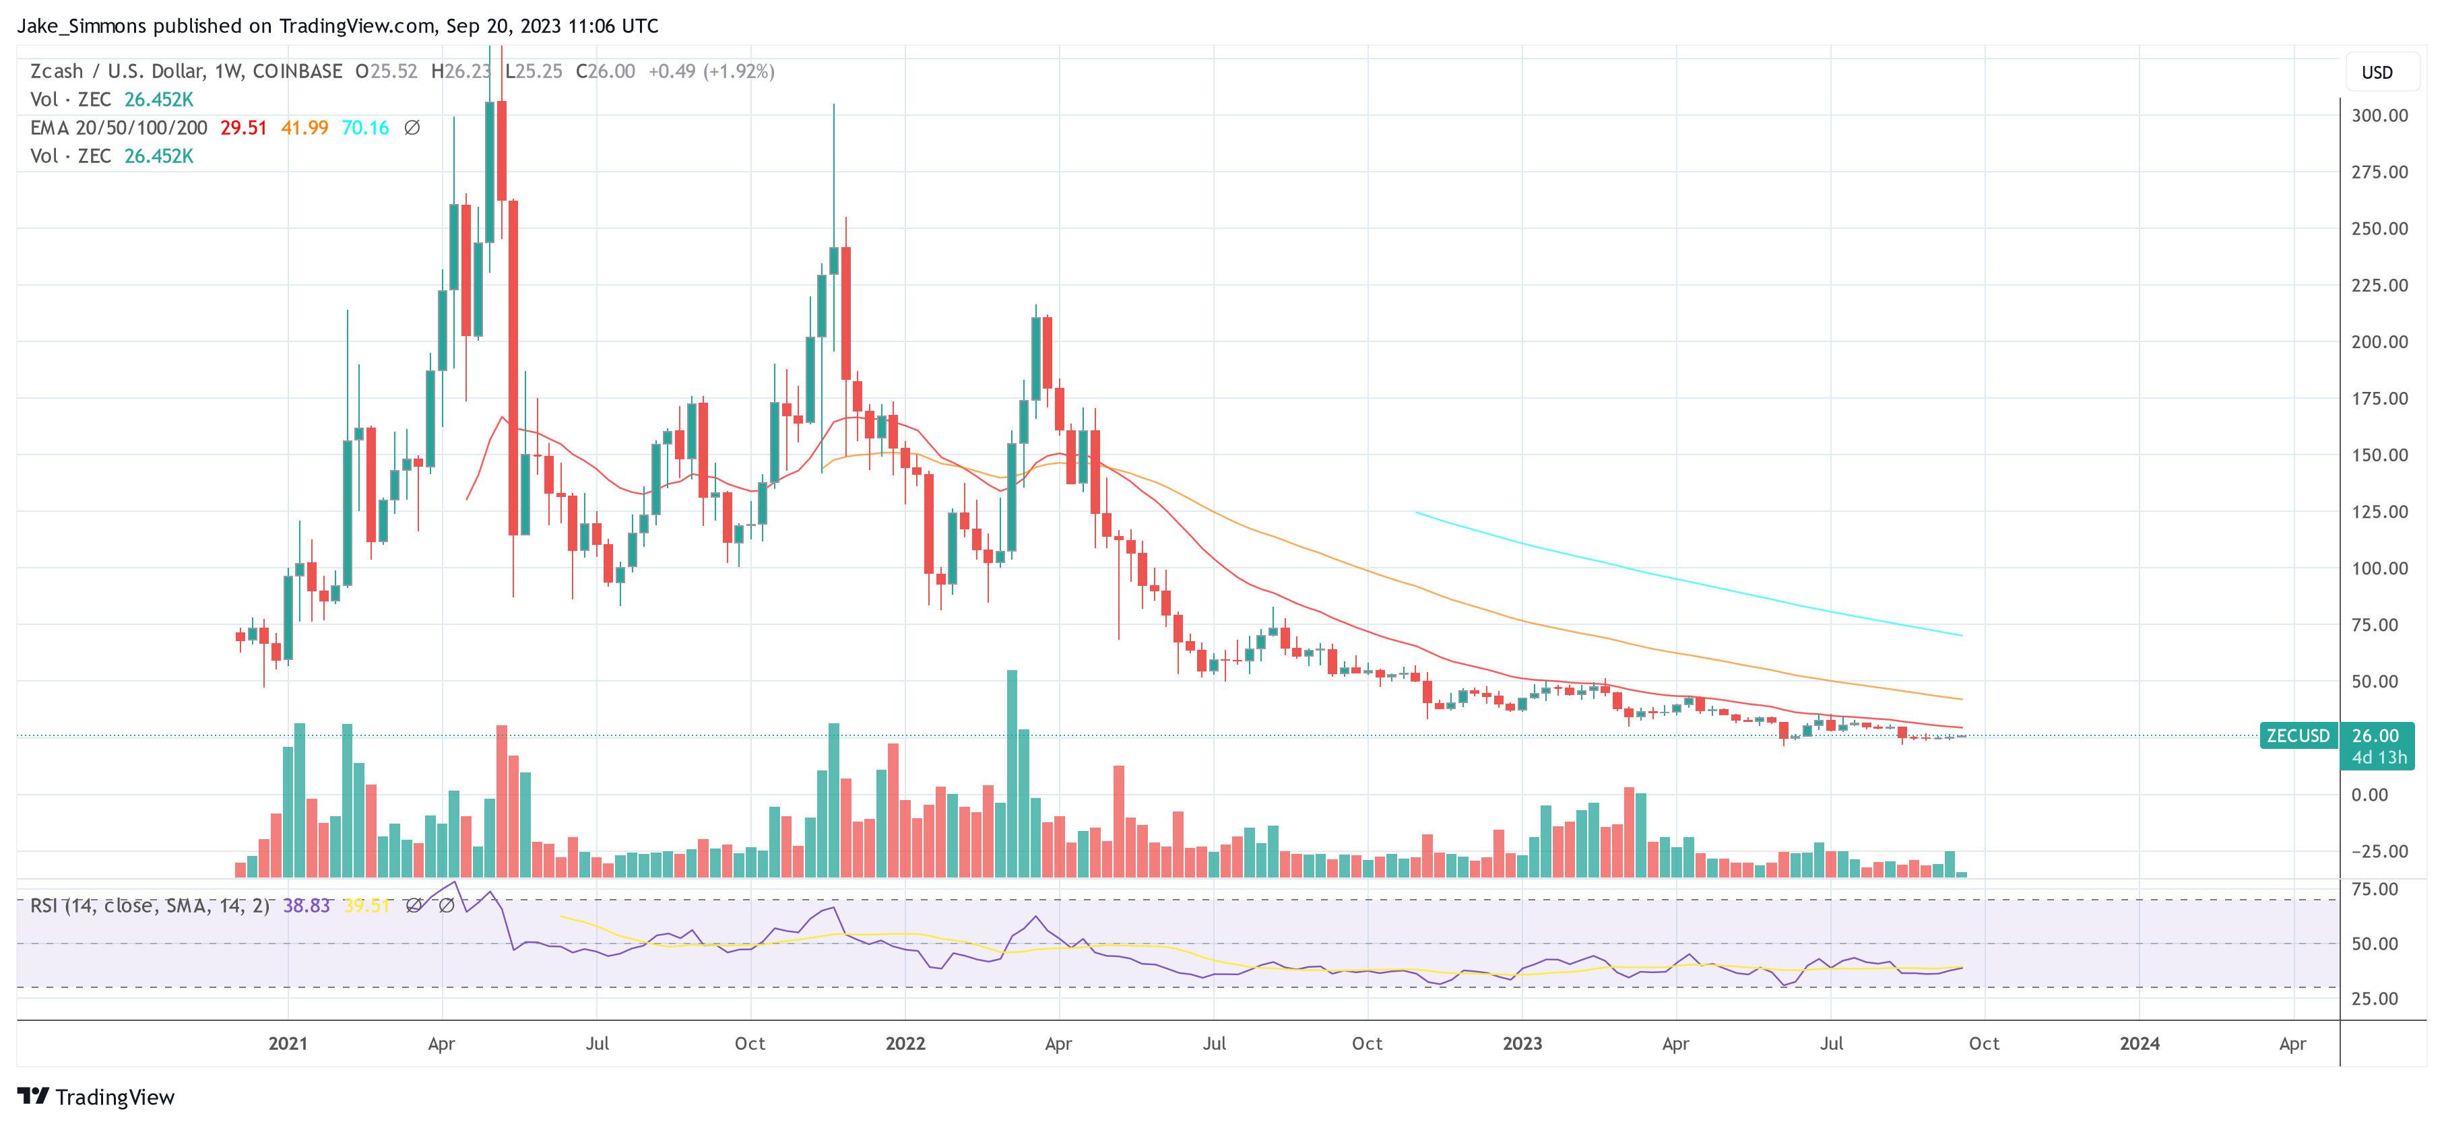2444x1126 pixels.
Task: Click the Oct label nearest 2024
Action: pyautogui.click(x=1984, y=1043)
